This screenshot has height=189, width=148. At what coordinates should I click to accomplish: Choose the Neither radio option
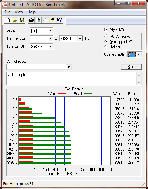pyautogui.click(x=106, y=47)
